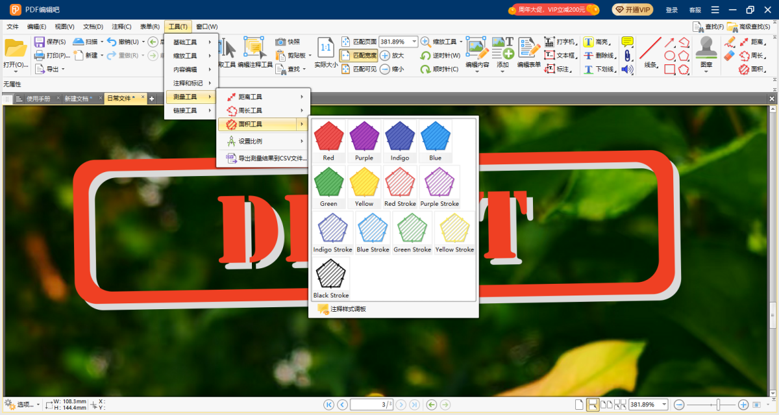Image resolution: width=779 pixels, height=415 pixels.
Task: Switch to the 使用手册 document tab
Action: (37, 99)
